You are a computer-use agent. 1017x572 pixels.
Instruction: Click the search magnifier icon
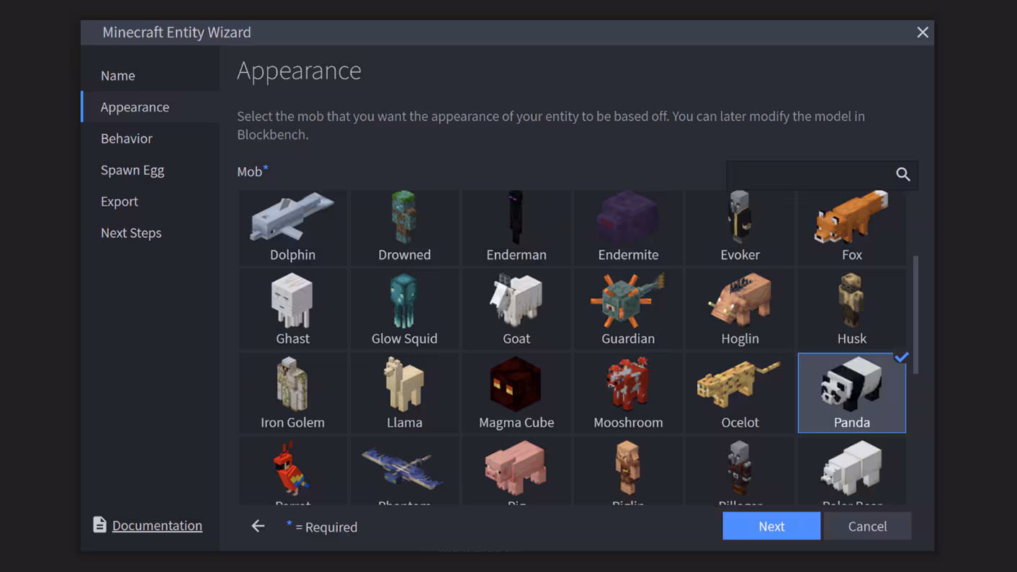pos(903,174)
